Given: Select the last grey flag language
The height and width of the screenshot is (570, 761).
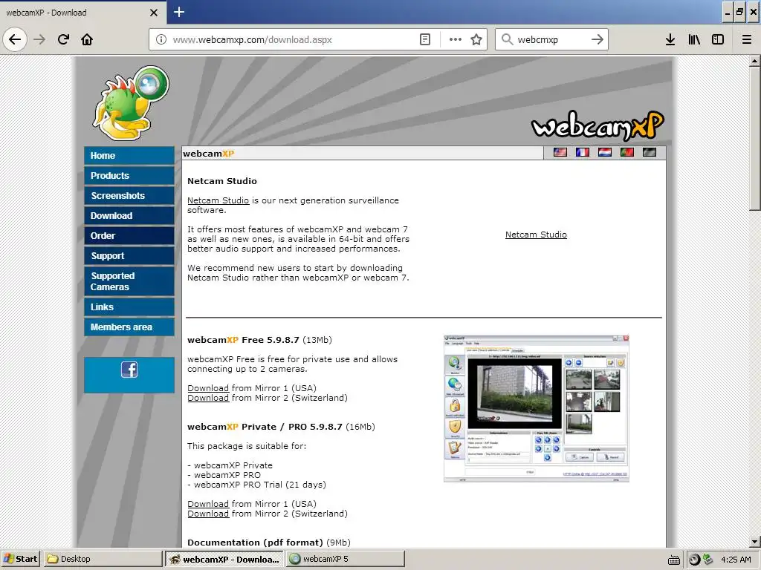Looking at the screenshot, I should pos(650,152).
